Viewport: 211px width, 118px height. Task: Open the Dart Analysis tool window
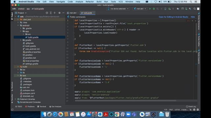point(55,107)
